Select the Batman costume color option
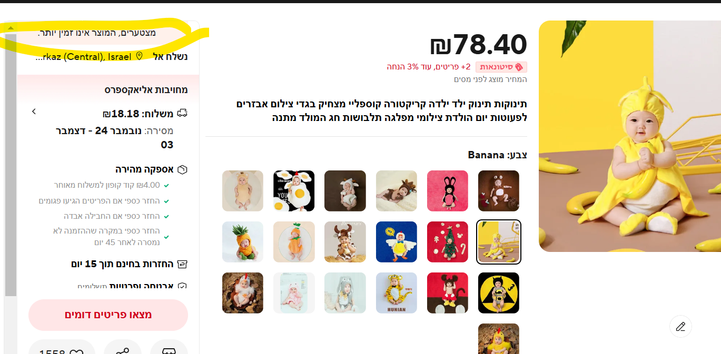The image size is (721, 354). [x=499, y=293]
